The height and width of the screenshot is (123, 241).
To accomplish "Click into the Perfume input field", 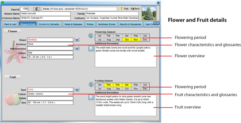I will pos(50,44).
